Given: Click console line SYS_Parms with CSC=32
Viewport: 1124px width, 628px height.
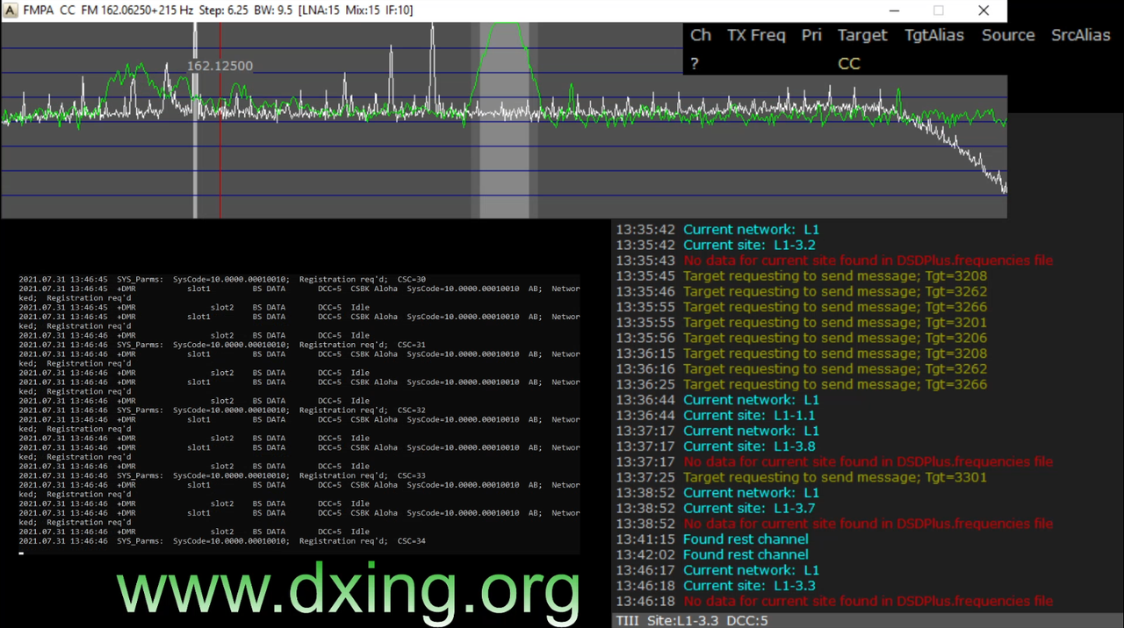Looking at the screenshot, I should [x=222, y=410].
